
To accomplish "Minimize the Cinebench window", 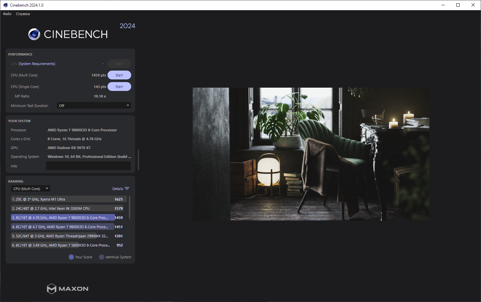I will (x=443, y=5).
